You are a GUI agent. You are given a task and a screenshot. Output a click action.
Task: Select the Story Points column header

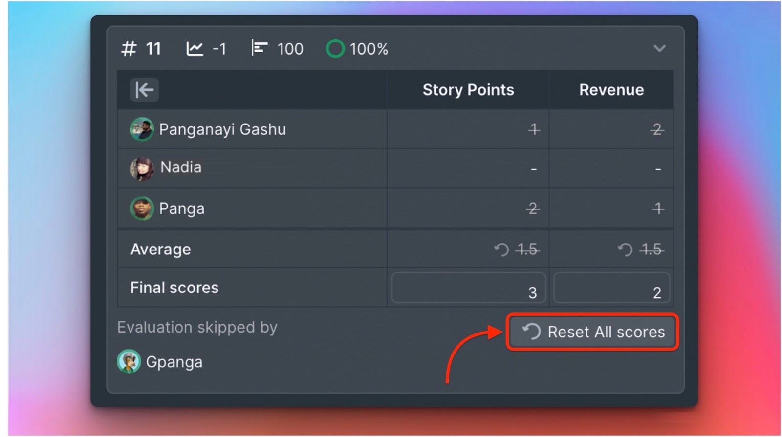click(468, 90)
